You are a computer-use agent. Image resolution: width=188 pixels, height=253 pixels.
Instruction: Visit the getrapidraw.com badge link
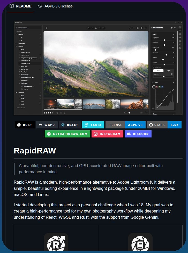point(67,134)
